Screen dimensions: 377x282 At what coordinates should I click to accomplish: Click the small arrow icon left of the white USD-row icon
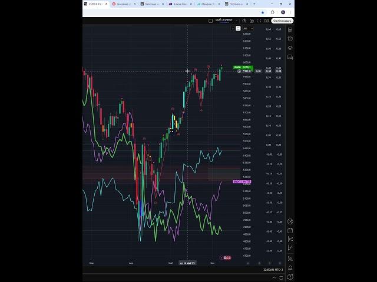tap(233, 29)
